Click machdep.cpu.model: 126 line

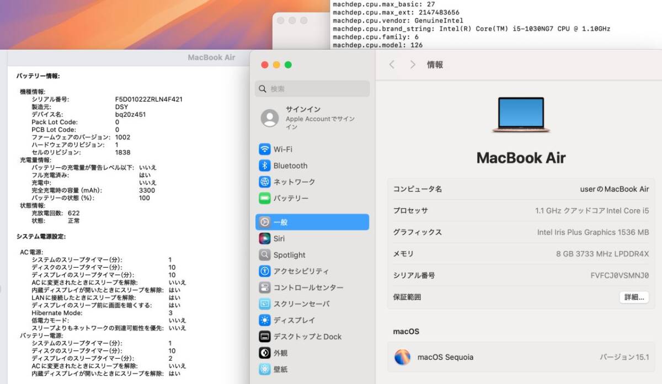(x=378, y=45)
